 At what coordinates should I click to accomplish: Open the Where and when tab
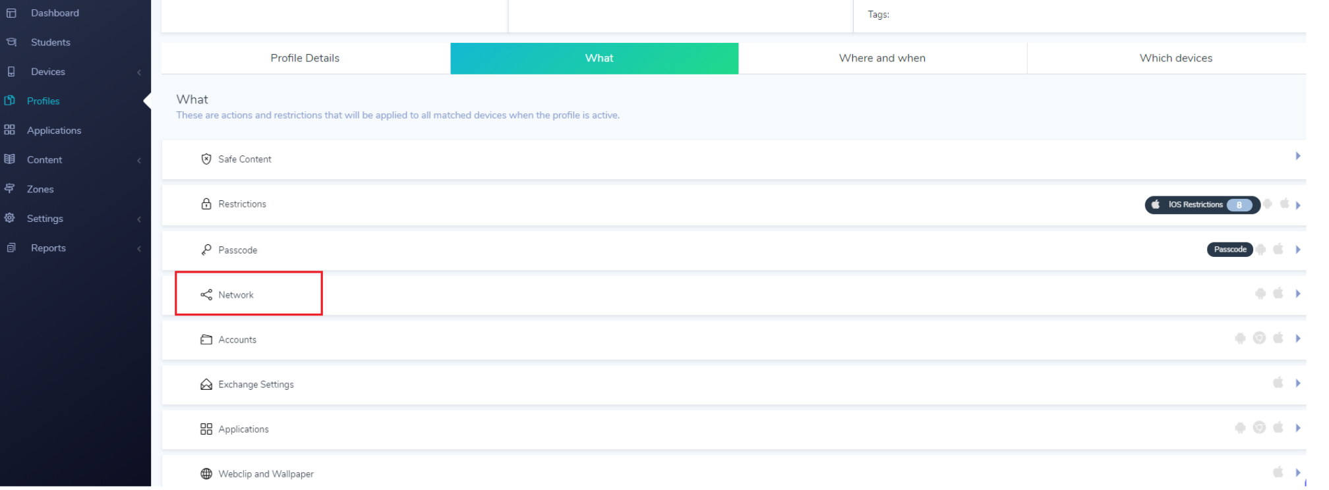point(883,59)
